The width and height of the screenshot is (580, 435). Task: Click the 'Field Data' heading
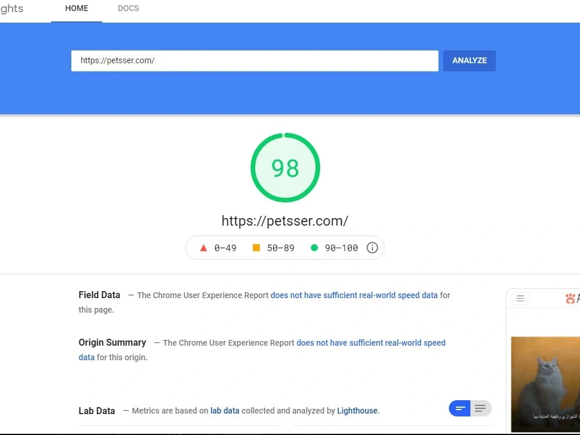pyautogui.click(x=99, y=295)
